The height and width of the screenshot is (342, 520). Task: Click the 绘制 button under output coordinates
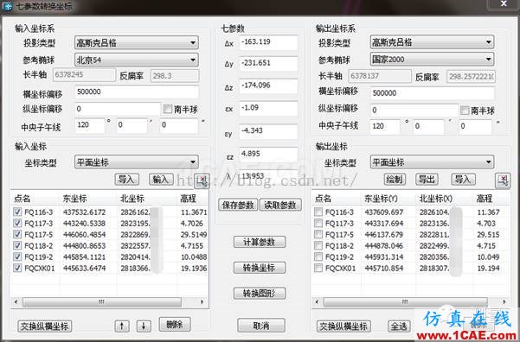(395, 180)
